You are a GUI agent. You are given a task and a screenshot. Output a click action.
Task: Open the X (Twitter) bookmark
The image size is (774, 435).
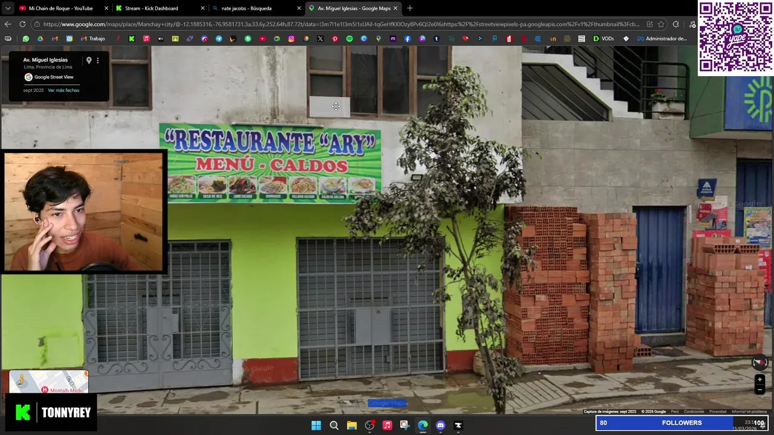(320, 39)
